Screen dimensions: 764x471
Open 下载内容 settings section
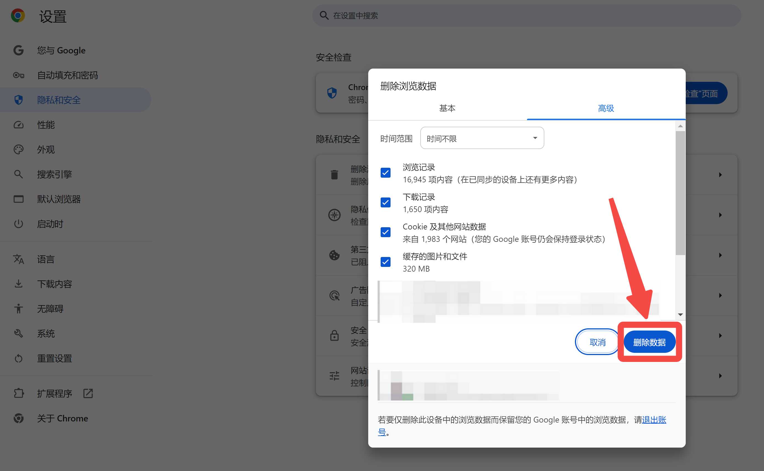[76, 284]
